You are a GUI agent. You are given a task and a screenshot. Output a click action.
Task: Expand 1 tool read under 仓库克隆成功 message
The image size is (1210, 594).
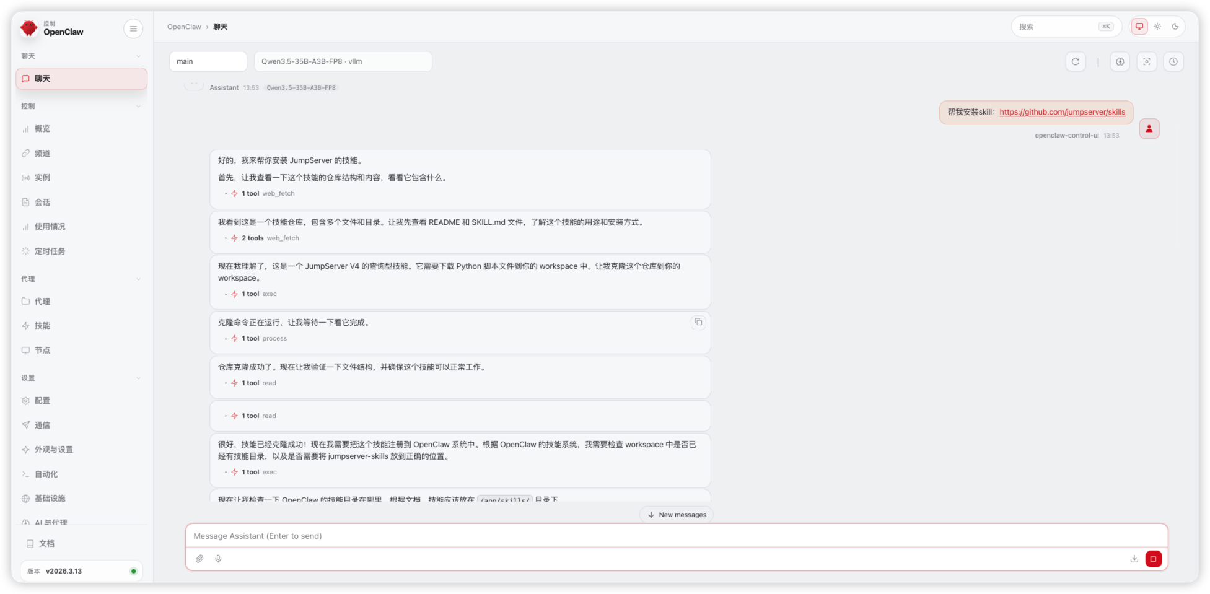pos(251,383)
